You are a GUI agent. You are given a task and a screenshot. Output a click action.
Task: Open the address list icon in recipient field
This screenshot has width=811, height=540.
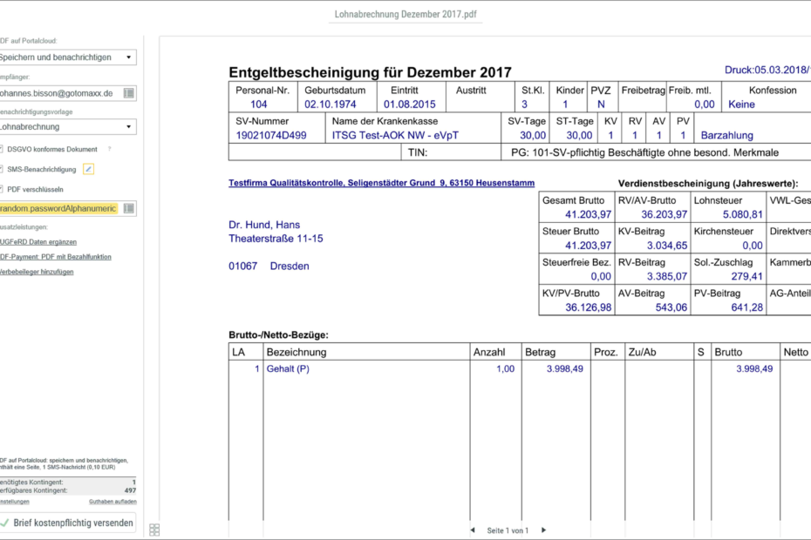pyautogui.click(x=129, y=93)
